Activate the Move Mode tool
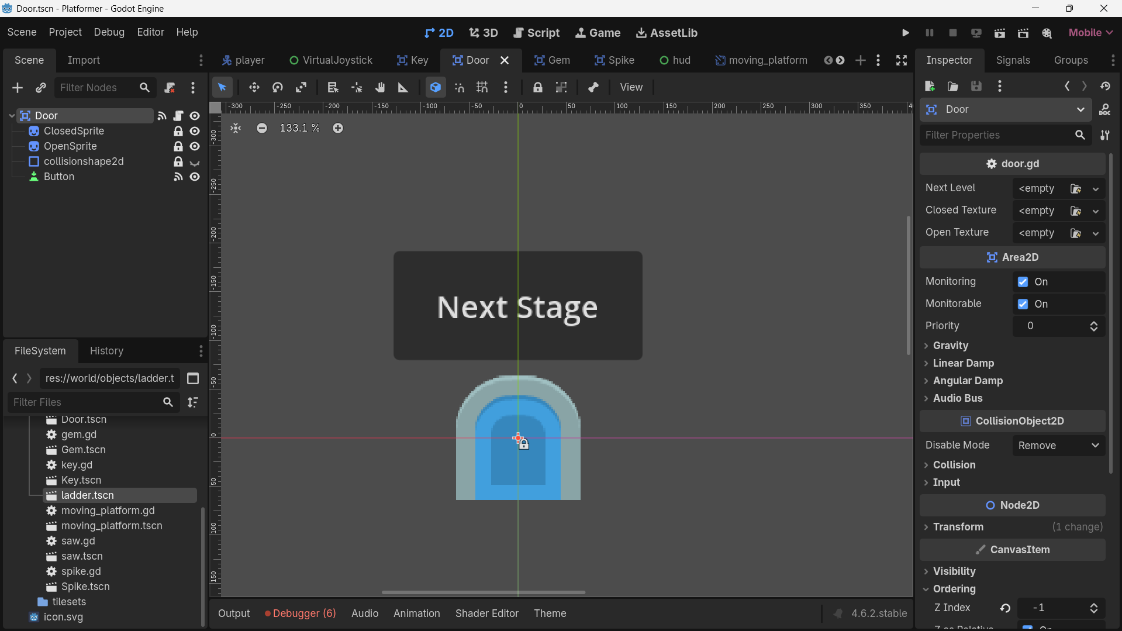The width and height of the screenshot is (1122, 631). [254, 87]
